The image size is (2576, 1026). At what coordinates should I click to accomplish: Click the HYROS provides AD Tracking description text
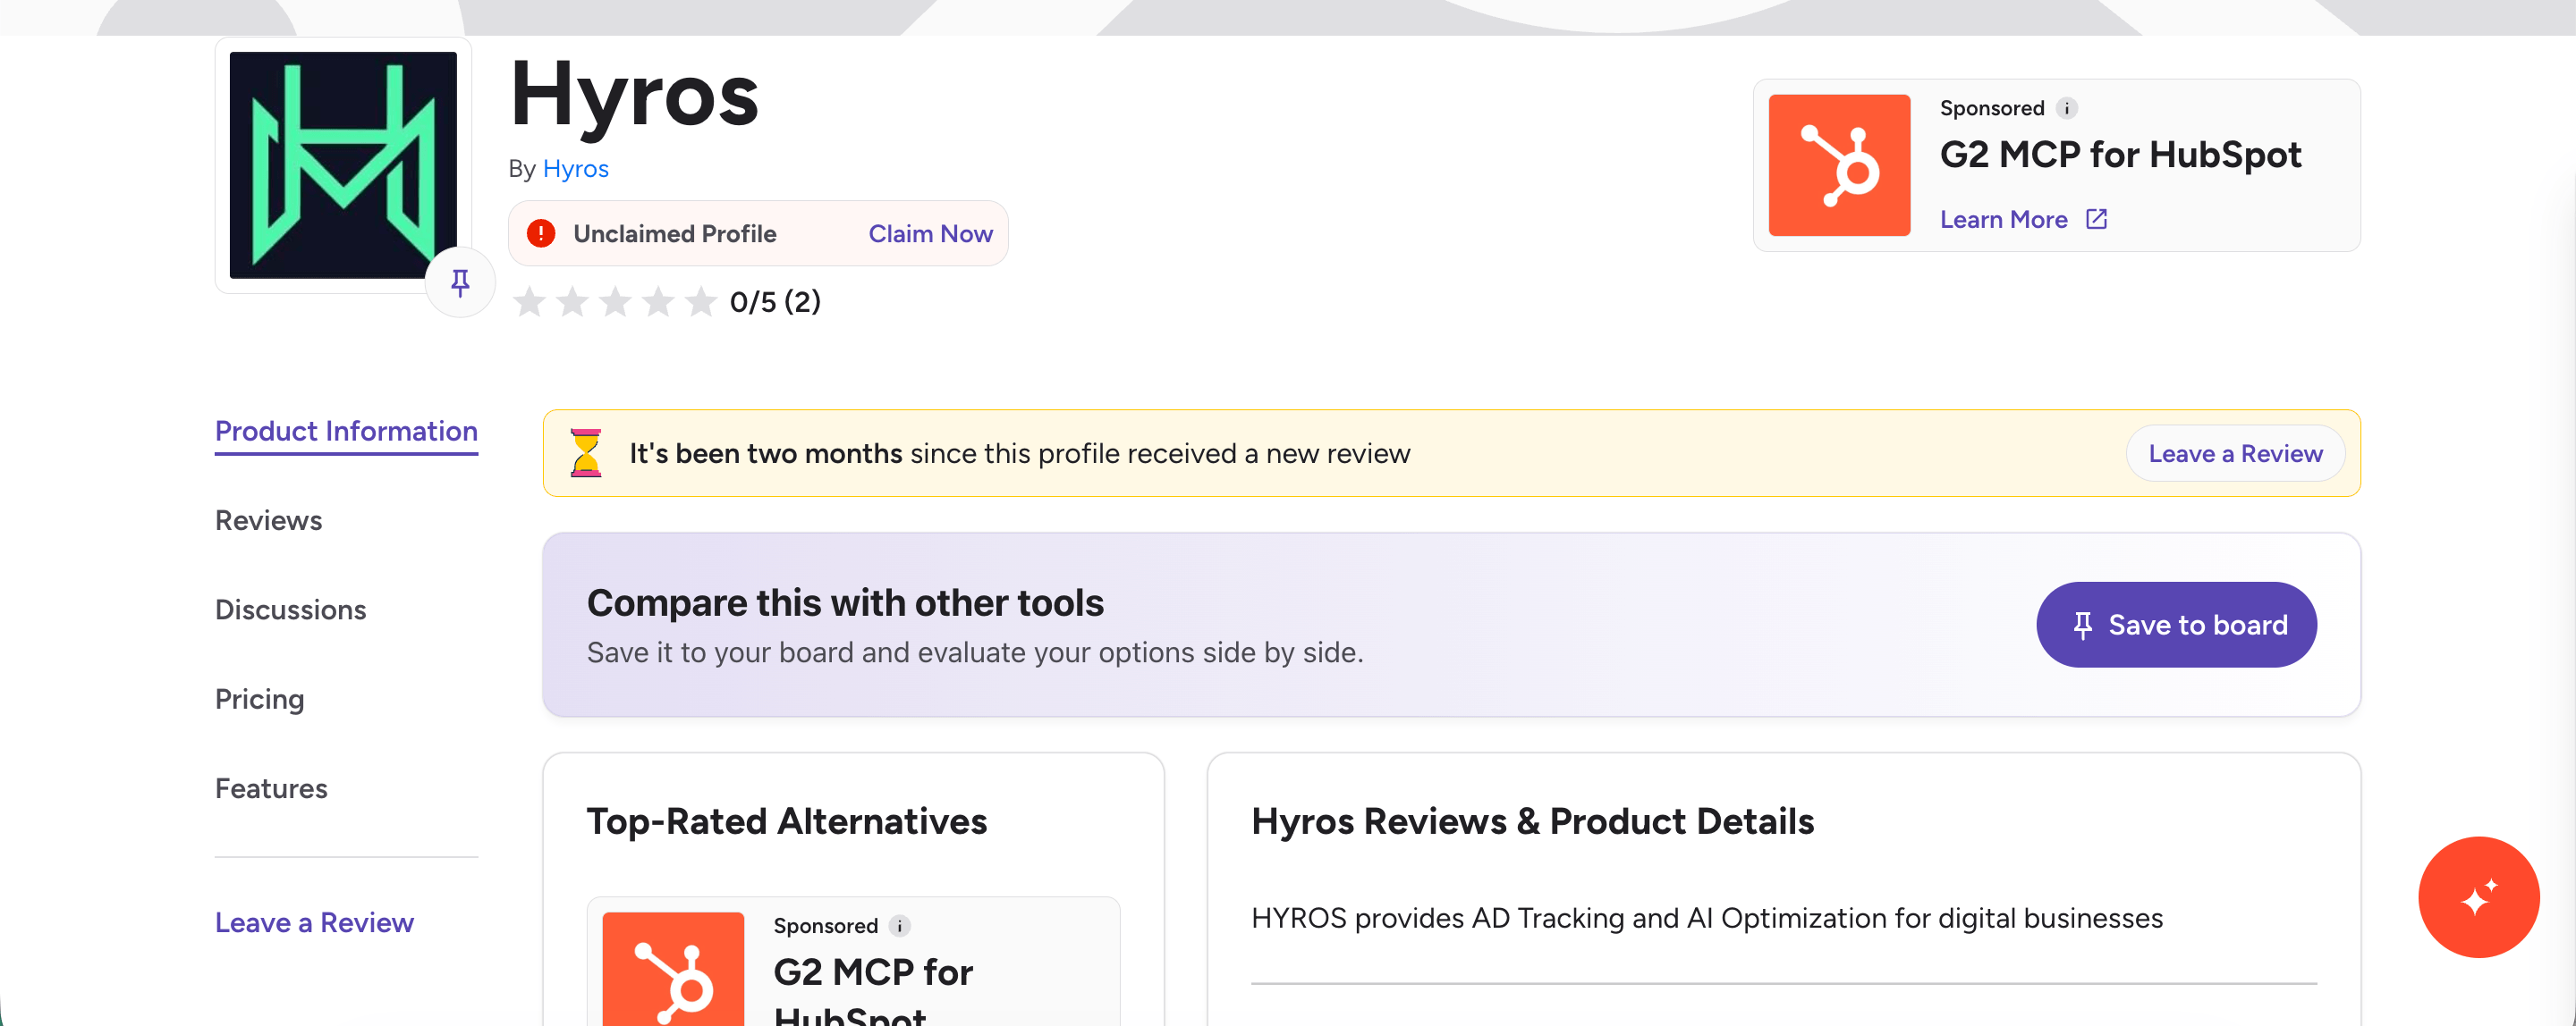pos(1707,918)
